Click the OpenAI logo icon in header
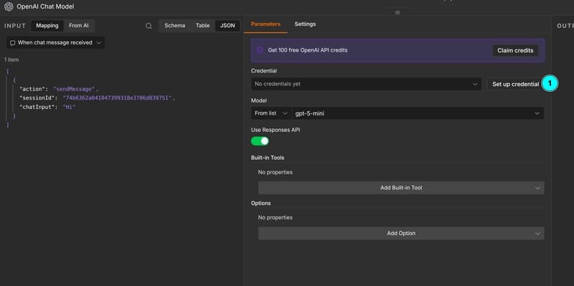Screen dimensions: 574x286 (9, 6)
